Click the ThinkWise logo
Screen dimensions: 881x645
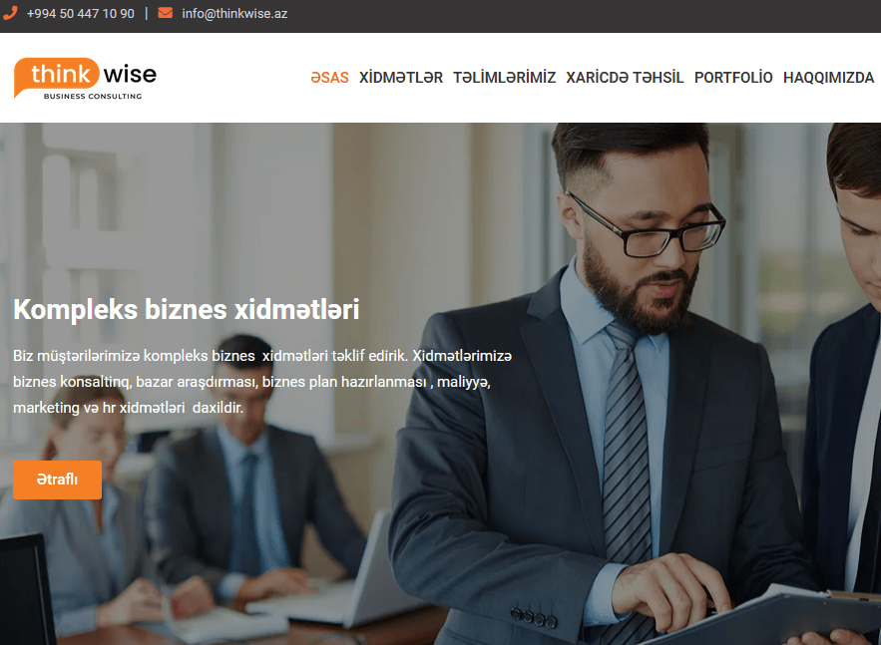click(86, 79)
